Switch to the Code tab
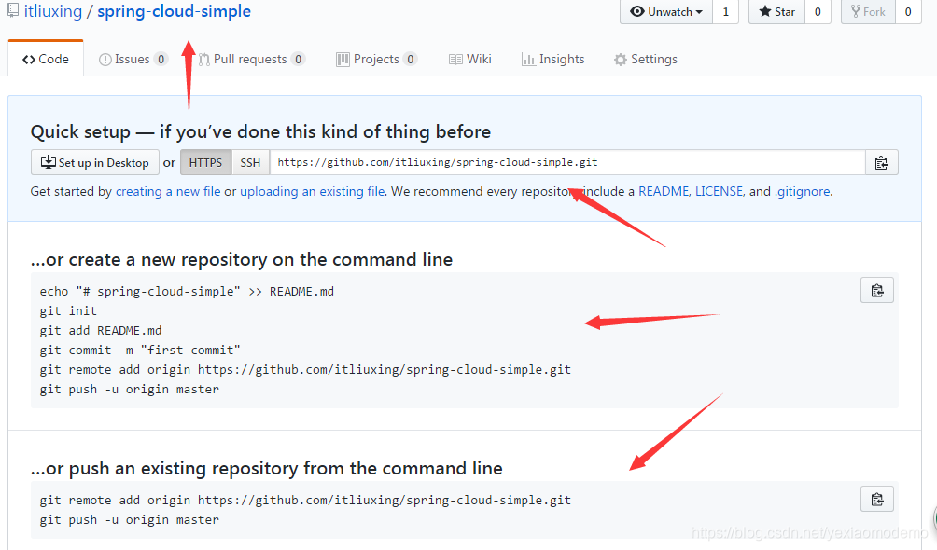Viewport: 937px width, 550px height. click(x=46, y=59)
